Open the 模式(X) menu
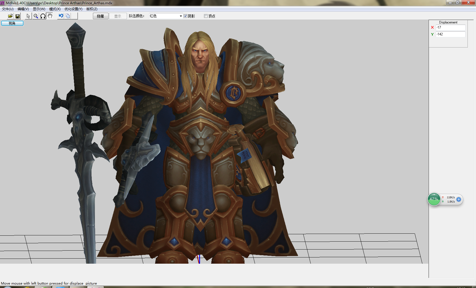The height and width of the screenshot is (288, 476). pyautogui.click(x=55, y=9)
